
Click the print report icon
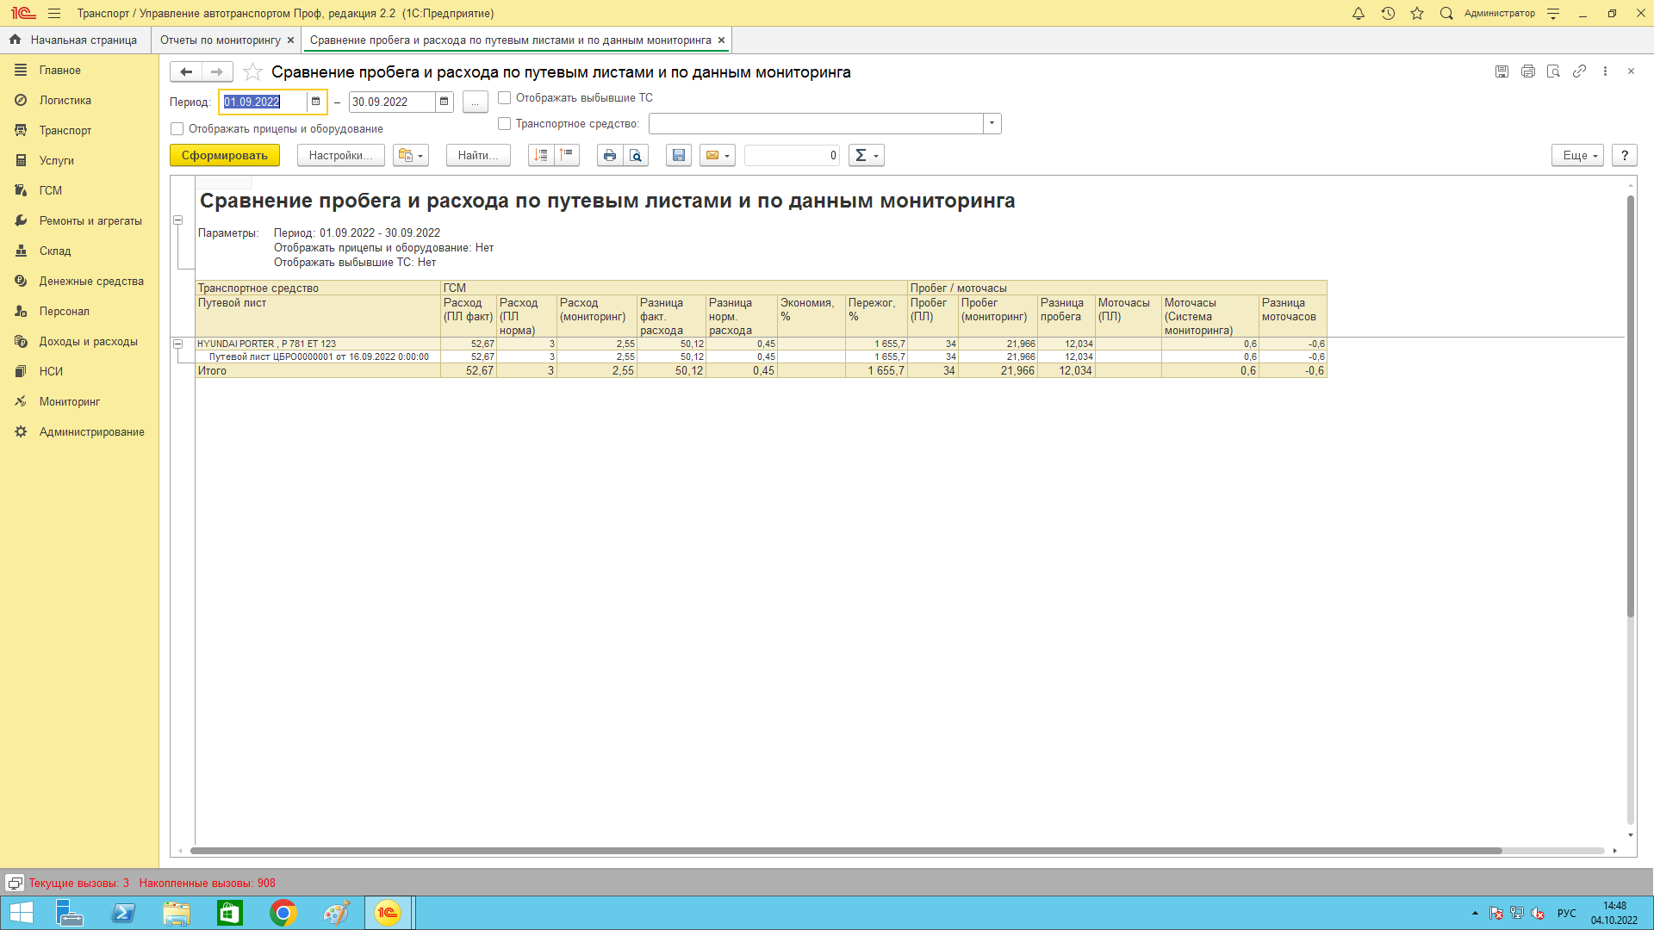(x=610, y=156)
